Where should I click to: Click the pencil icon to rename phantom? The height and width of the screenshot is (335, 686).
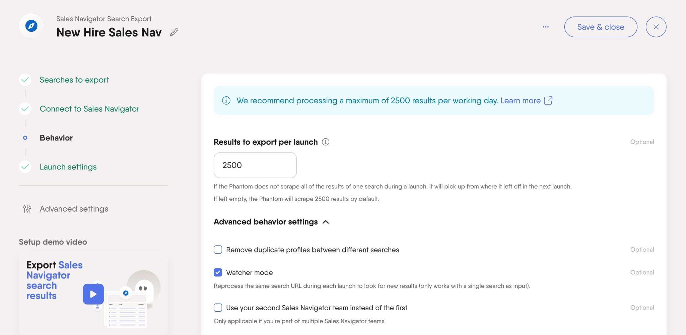[174, 32]
